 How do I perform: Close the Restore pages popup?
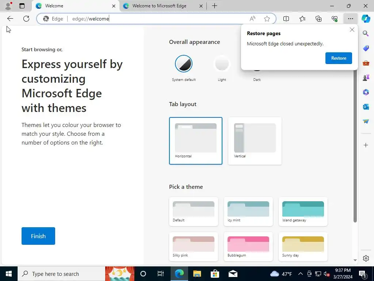pos(352,30)
